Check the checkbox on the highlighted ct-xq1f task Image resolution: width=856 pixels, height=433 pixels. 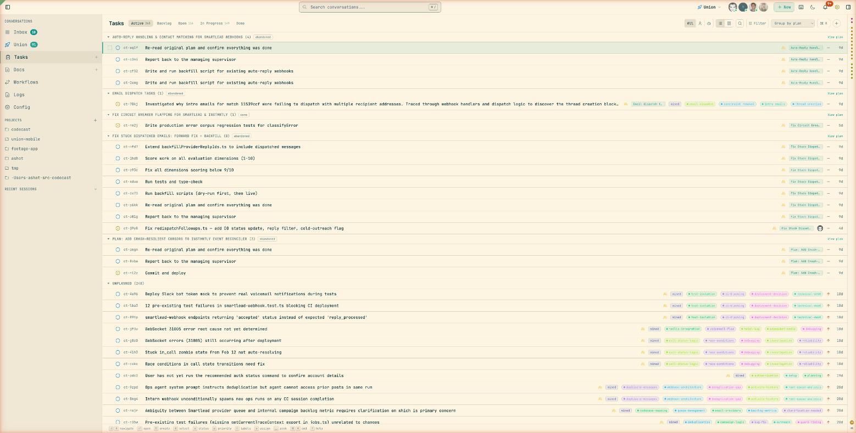(x=109, y=48)
